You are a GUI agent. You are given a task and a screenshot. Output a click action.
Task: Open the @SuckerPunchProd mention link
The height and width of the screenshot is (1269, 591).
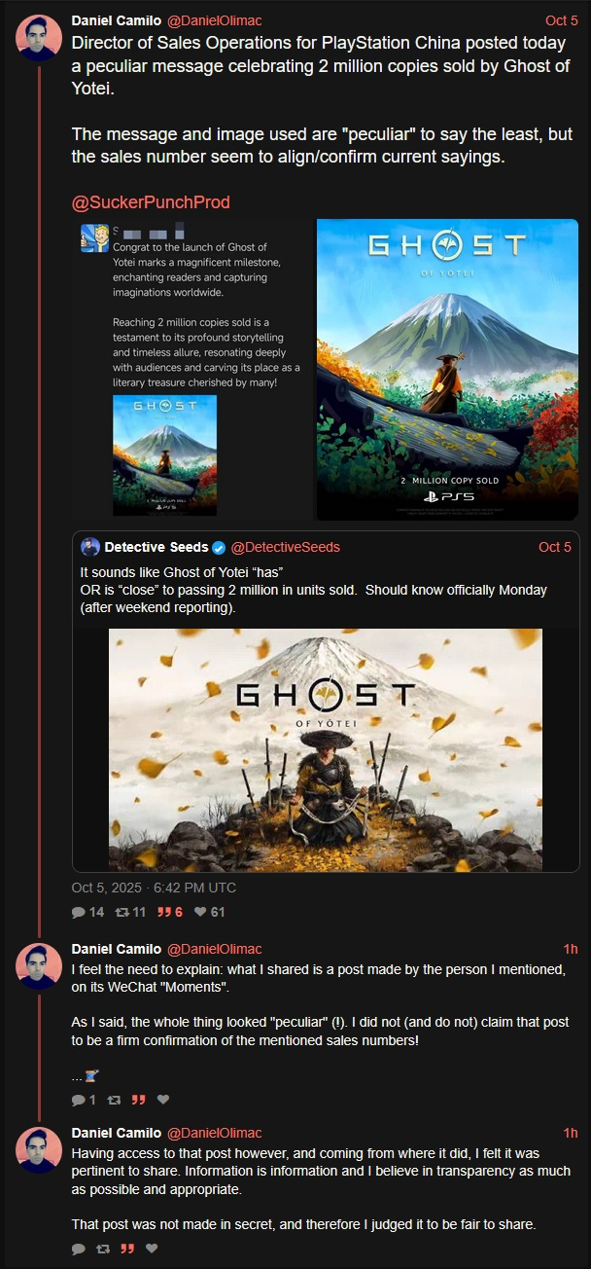click(151, 202)
